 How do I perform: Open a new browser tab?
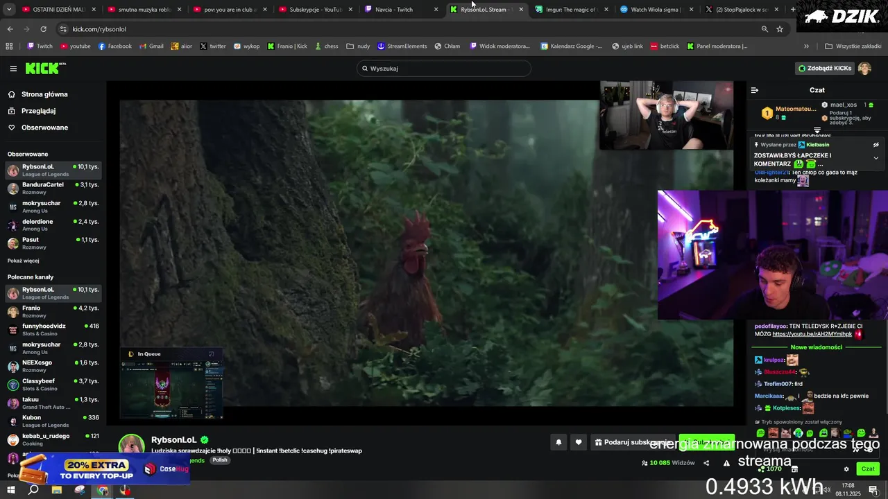point(794,10)
